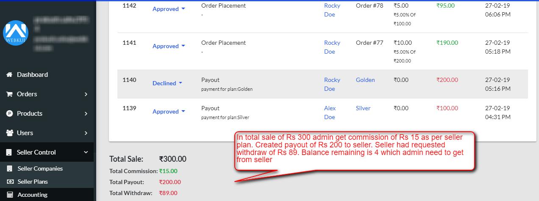The image size is (539, 201).
Task: Click the ₹190.00 amount
Action: click(x=447, y=43)
